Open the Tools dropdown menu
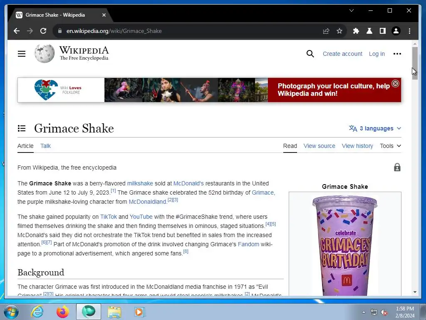Viewport: 426px width, 320px height. (390, 146)
